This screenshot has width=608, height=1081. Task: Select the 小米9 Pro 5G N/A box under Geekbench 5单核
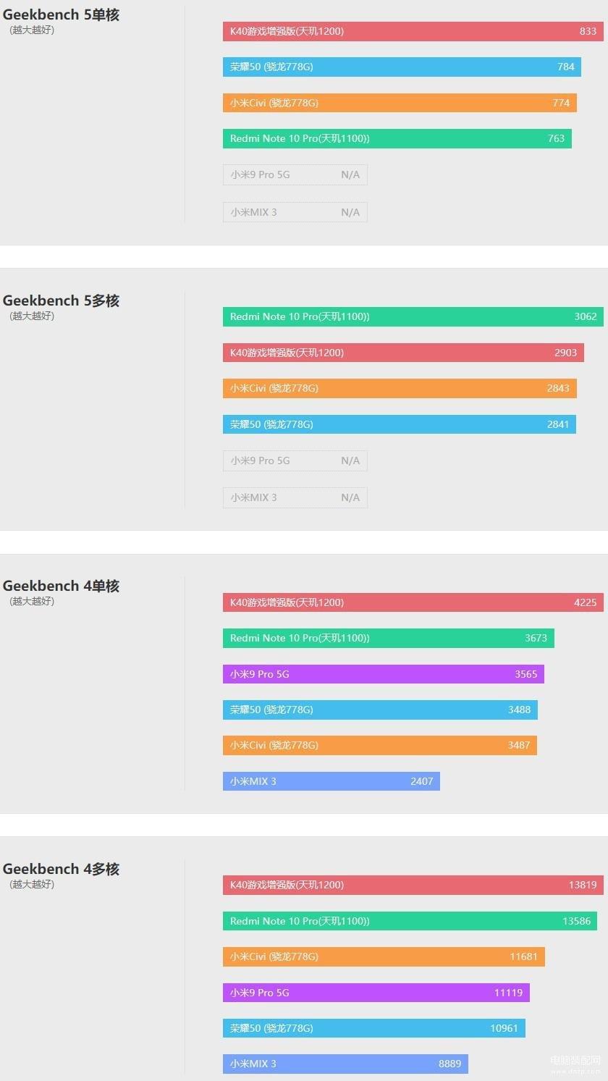coord(295,174)
